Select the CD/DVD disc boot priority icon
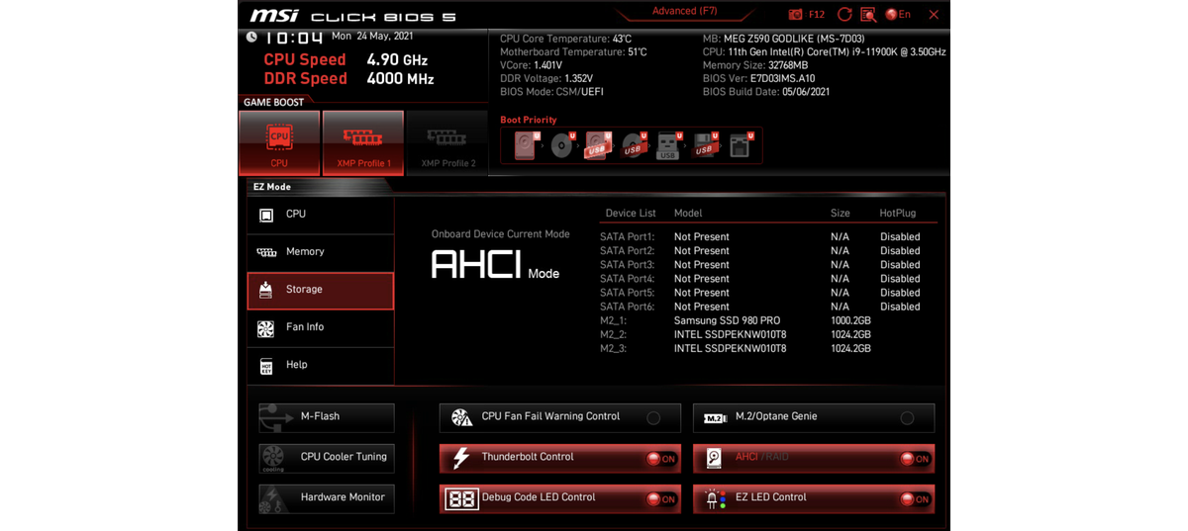 click(x=562, y=146)
